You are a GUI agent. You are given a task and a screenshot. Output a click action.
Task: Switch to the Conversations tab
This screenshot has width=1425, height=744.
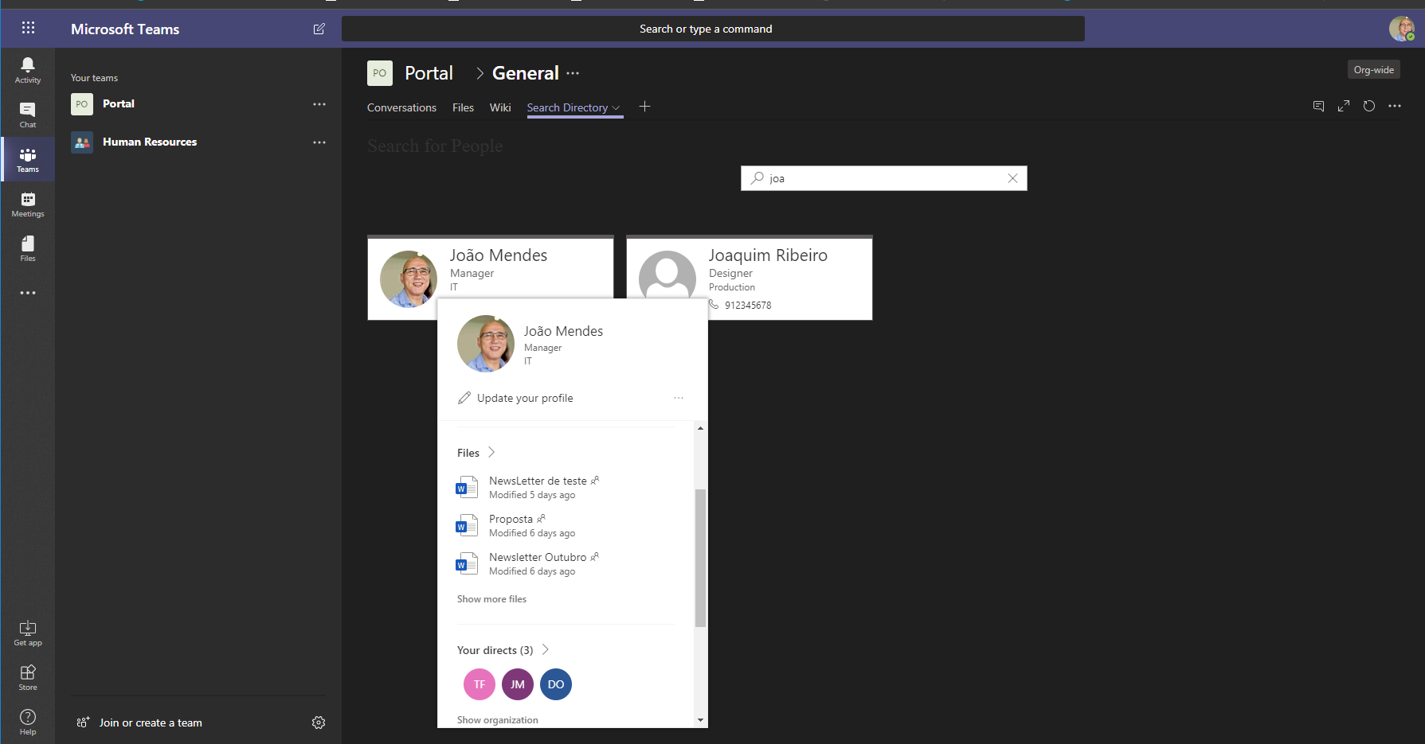click(401, 107)
